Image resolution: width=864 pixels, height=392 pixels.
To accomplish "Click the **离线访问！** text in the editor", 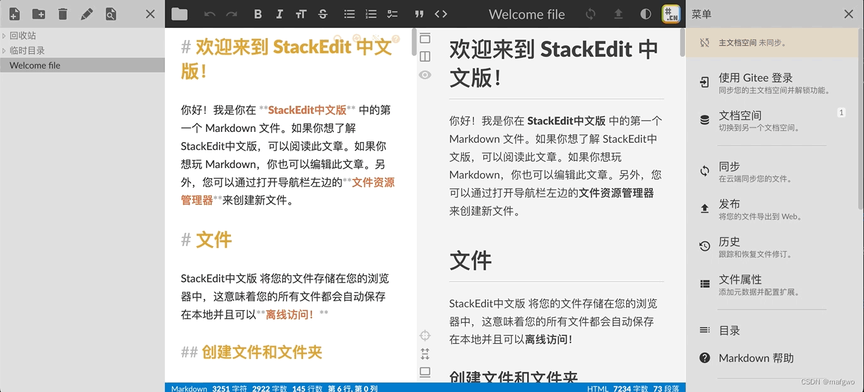I will click(x=292, y=314).
